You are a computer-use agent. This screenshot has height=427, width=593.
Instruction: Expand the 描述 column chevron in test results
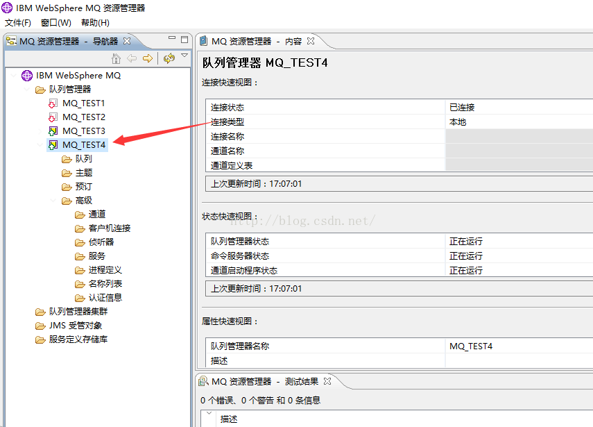point(209,413)
